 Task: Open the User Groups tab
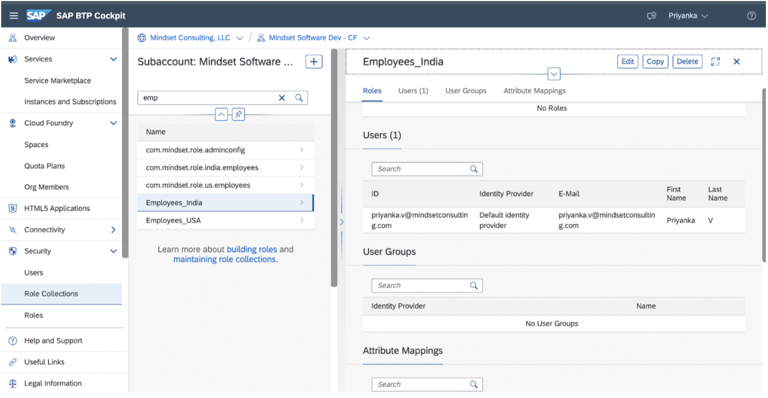click(465, 90)
